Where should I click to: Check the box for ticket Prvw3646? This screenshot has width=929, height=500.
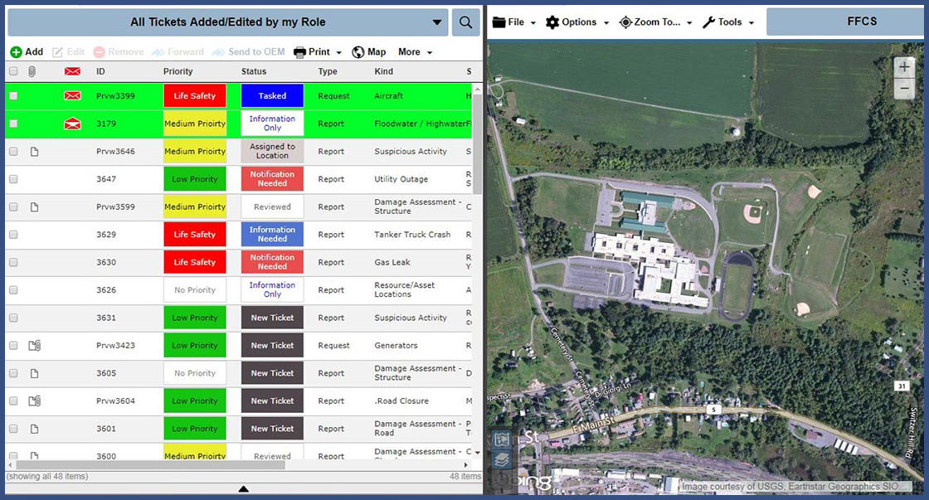click(13, 152)
